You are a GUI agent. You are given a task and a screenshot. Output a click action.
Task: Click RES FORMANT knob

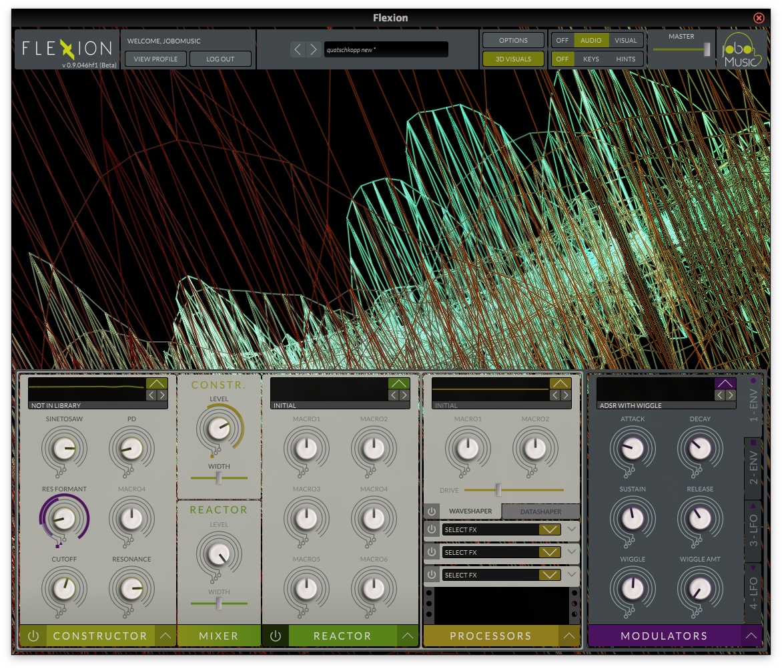64,519
